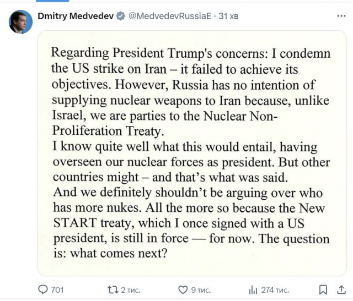Screen dimensions: 353x301
Task: Click the 2 тис. reposts count
Action: point(131,289)
